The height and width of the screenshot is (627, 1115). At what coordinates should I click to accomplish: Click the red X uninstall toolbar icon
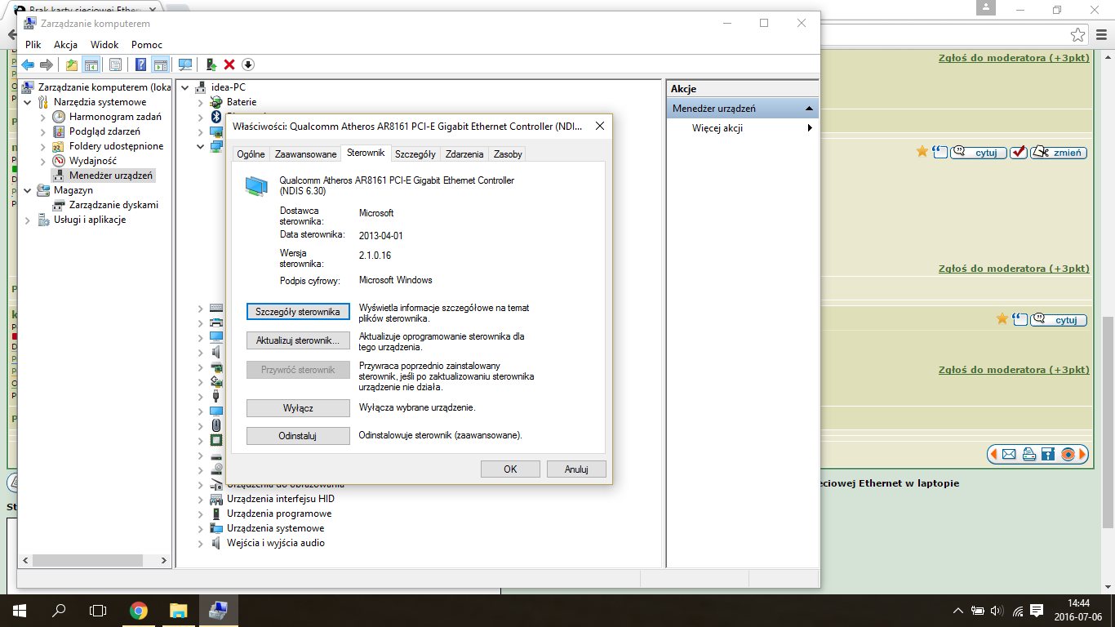point(229,64)
